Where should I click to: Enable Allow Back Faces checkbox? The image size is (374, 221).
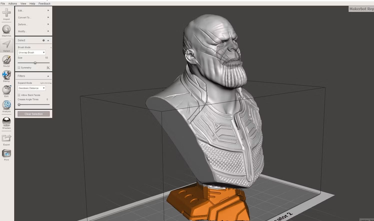(x=19, y=95)
